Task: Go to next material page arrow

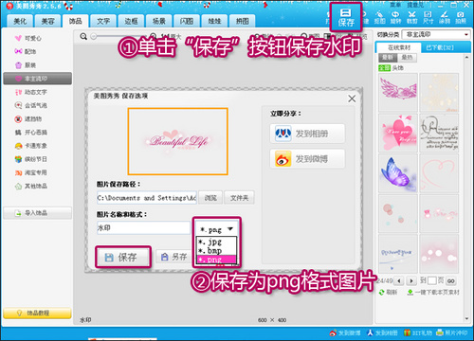Action: click(x=411, y=280)
